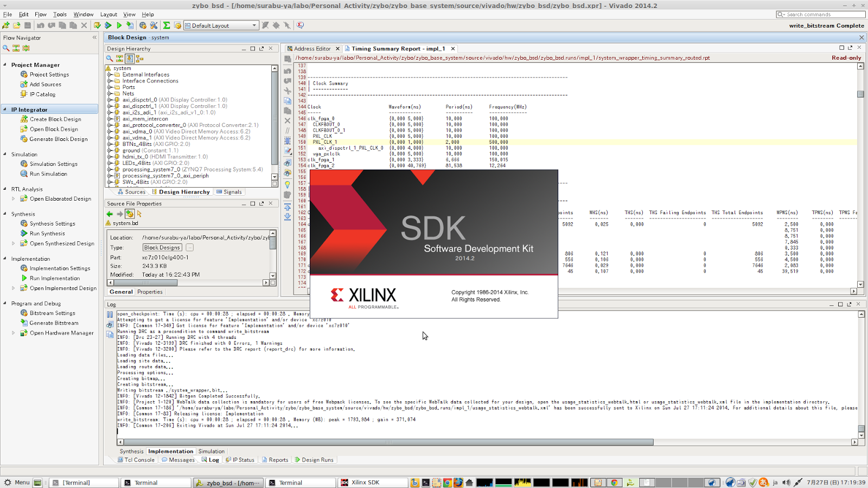The height and width of the screenshot is (488, 868).
Task: Expand the processing_system7_0 node
Action: pyautogui.click(x=110, y=169)
